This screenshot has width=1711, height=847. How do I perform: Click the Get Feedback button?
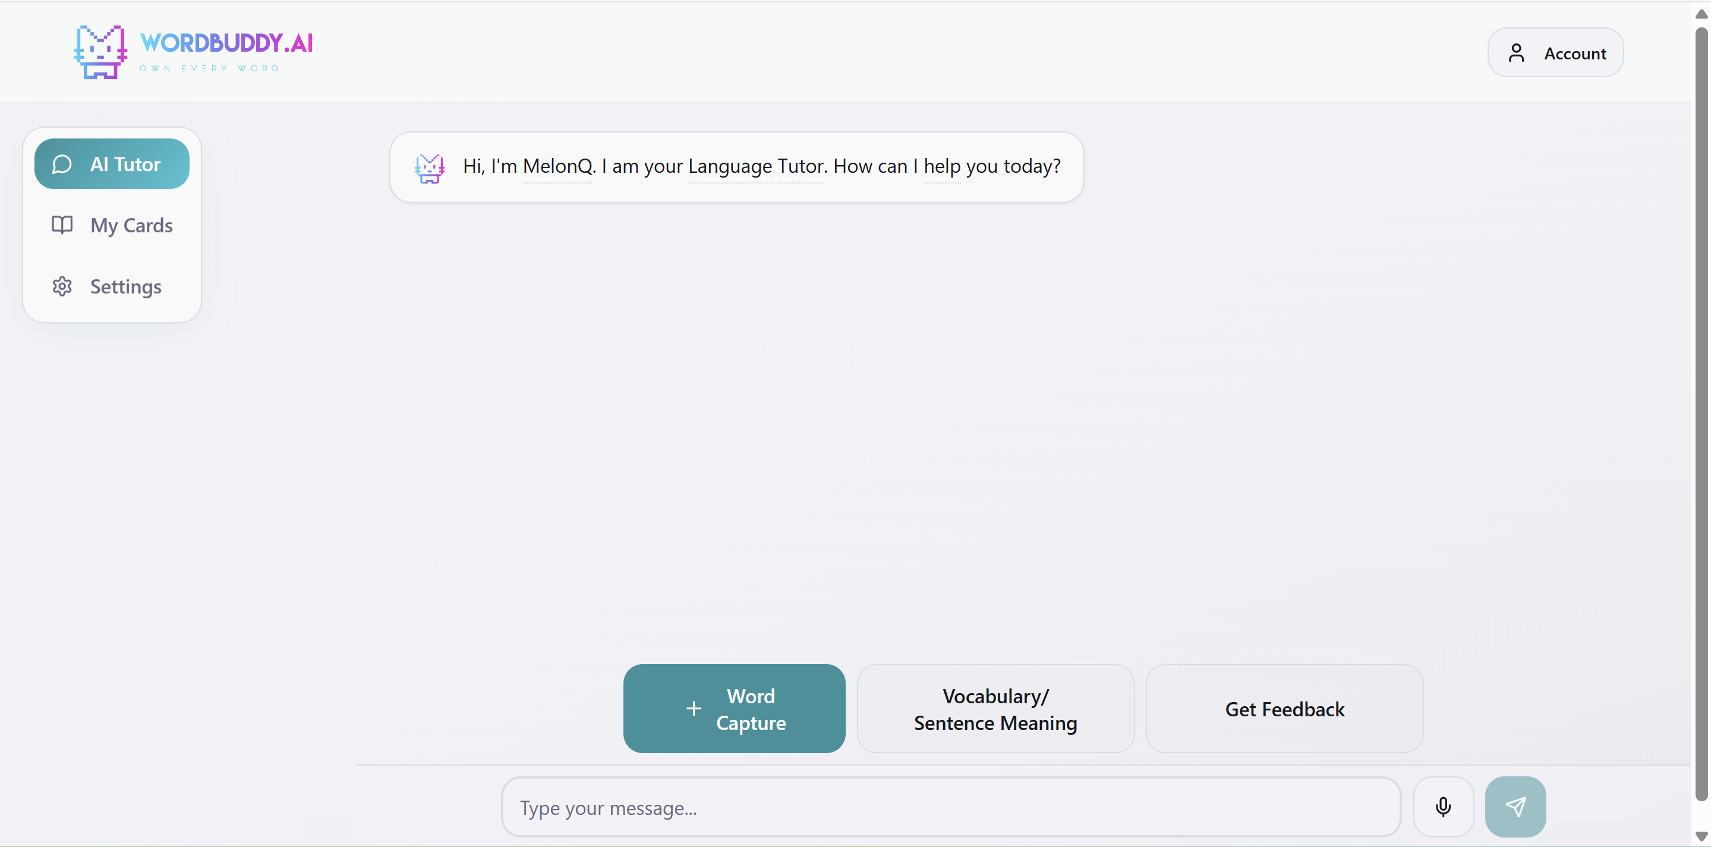tap(1284, 708)
